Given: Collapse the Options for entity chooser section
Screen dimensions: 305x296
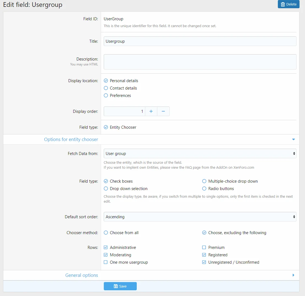Looking at the screenshot, I should click(293, 139).
